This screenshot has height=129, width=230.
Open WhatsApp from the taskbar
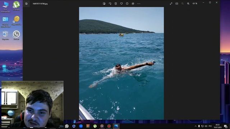[x=67, y=126]
